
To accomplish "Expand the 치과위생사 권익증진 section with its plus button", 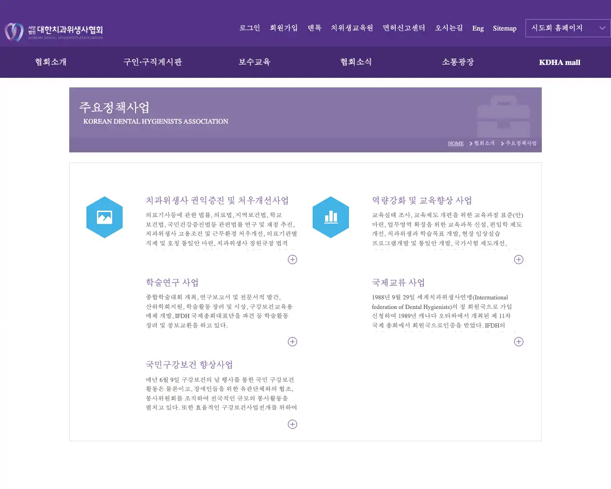I will coord(292,259).
